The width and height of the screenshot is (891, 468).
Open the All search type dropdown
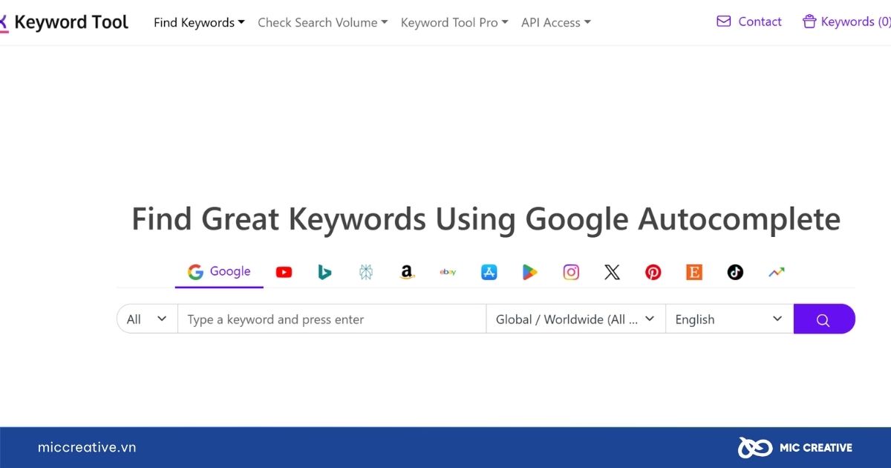tap(146, 319)
